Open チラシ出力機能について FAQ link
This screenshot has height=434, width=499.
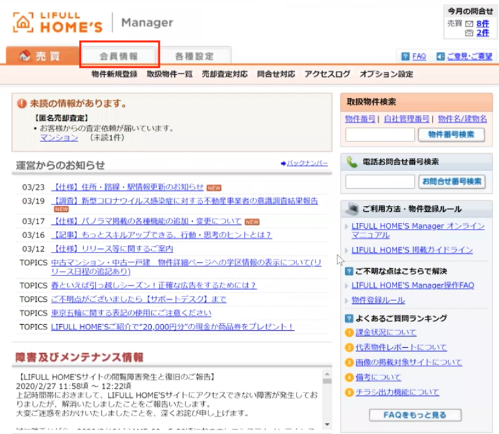coord(398,393)
